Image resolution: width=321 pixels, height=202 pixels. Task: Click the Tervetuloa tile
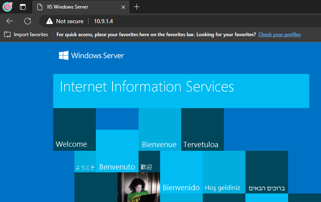(x=202, y=129)
